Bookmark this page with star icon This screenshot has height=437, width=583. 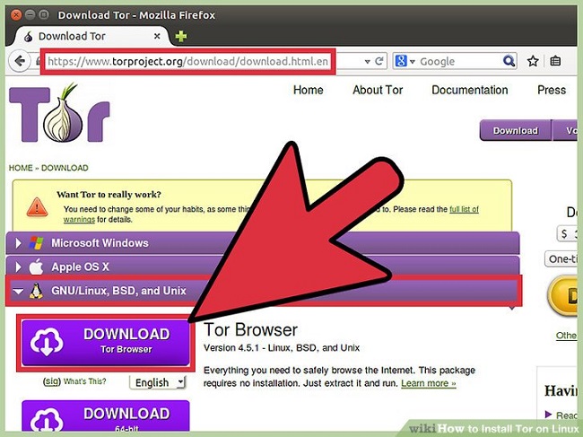(x=533, y=61)
